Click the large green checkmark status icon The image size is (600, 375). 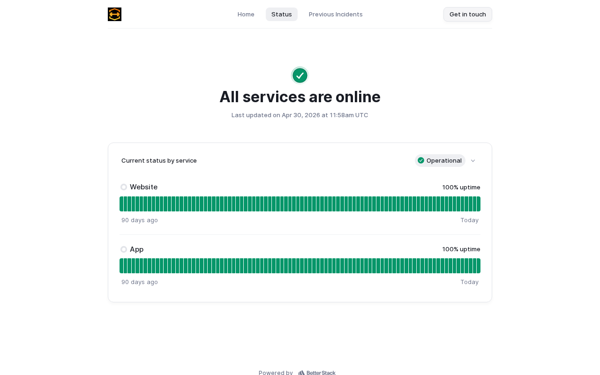click(300, 75)
